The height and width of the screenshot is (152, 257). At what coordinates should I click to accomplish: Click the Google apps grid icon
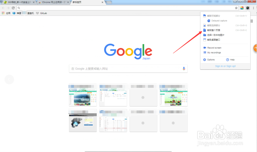point(252,21)
